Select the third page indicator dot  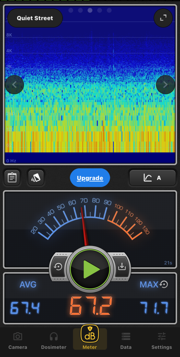[90, 10]
